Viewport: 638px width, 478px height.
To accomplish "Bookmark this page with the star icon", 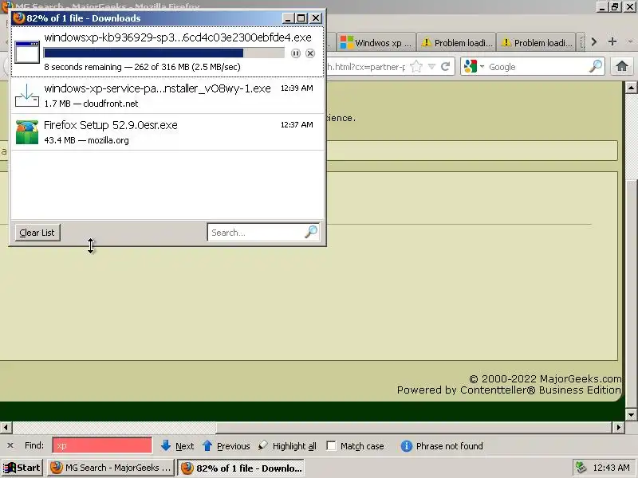I will click(416, 66).
